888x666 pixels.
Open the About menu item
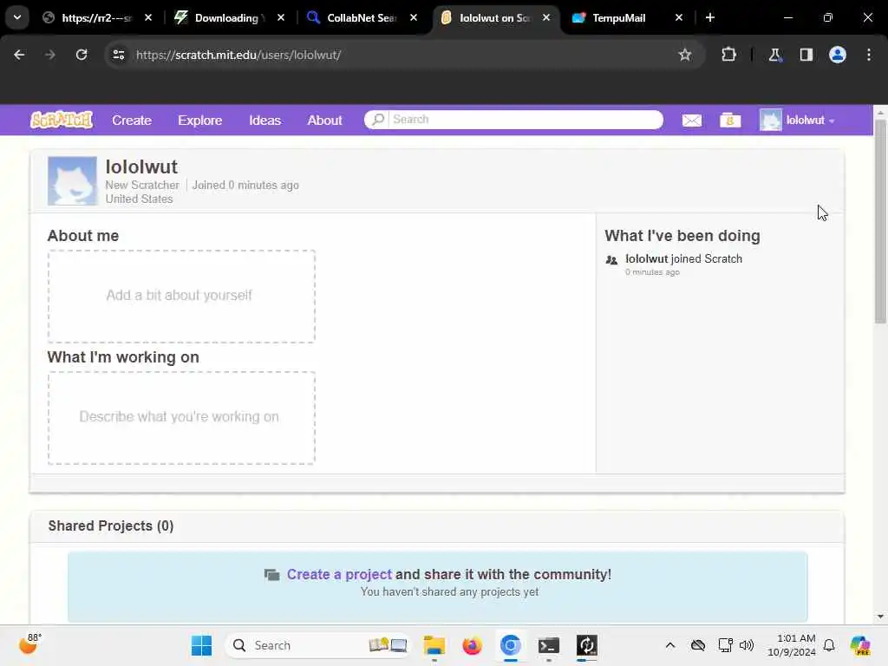click(x=324, y=120)
